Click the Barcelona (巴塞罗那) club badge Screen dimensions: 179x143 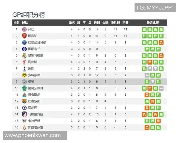click(24, 101)
